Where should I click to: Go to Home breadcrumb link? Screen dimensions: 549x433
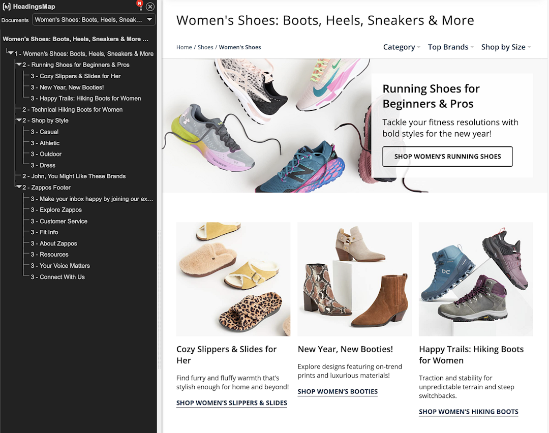(x=184, y=47)
